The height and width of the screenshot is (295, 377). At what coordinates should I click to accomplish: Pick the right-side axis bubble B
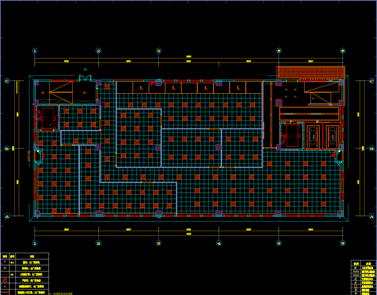372,148
